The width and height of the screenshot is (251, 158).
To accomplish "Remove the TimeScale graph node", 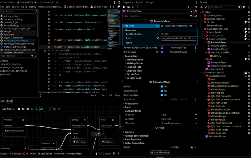I will [53, 143].
